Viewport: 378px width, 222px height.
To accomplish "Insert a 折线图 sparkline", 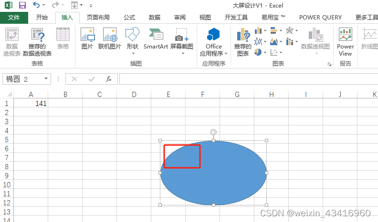I will [x=369, y=39].
